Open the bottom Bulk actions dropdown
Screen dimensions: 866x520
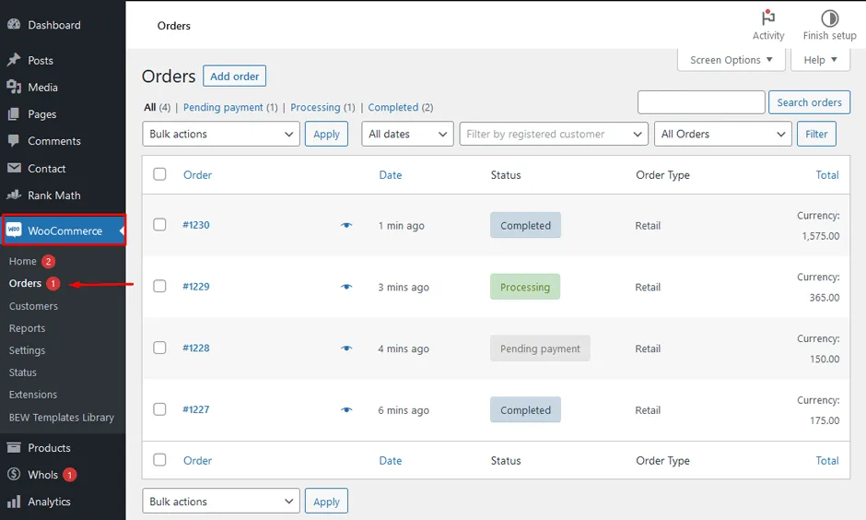(221, 502)
